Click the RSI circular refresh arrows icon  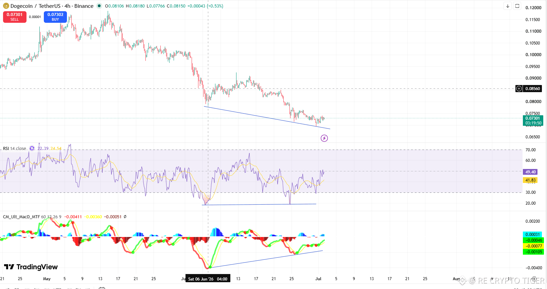32,148
